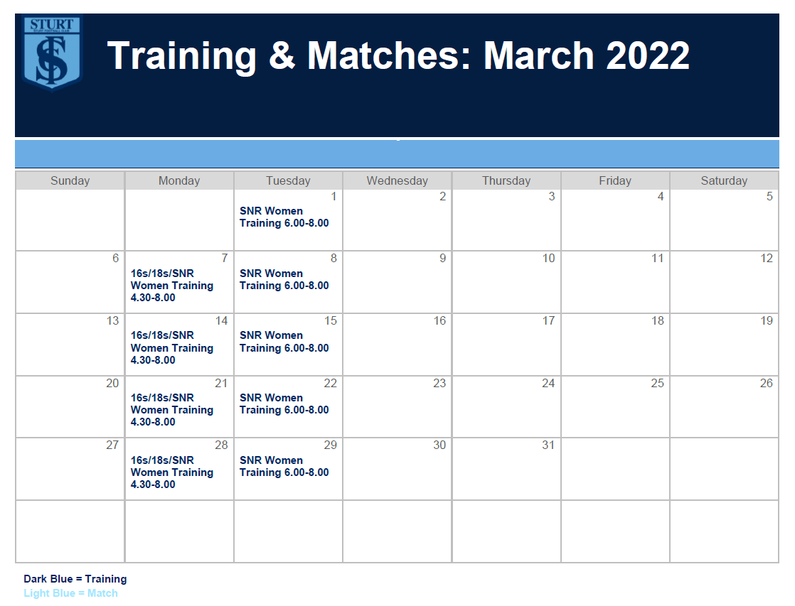Select the Saturday column header
The width and height of the screenshot is (795, 606).
tap(724, 180)
